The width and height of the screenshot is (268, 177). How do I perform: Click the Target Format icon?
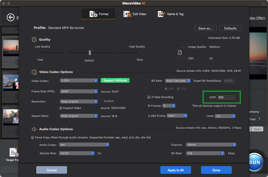pos(14,152)
